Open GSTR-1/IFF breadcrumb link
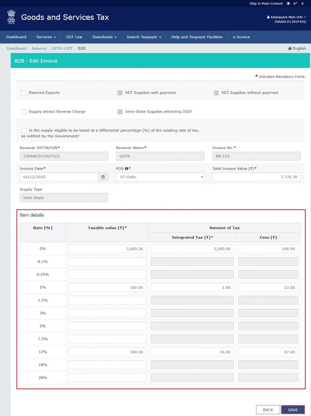Screen dimensions: 311x416 62,49
